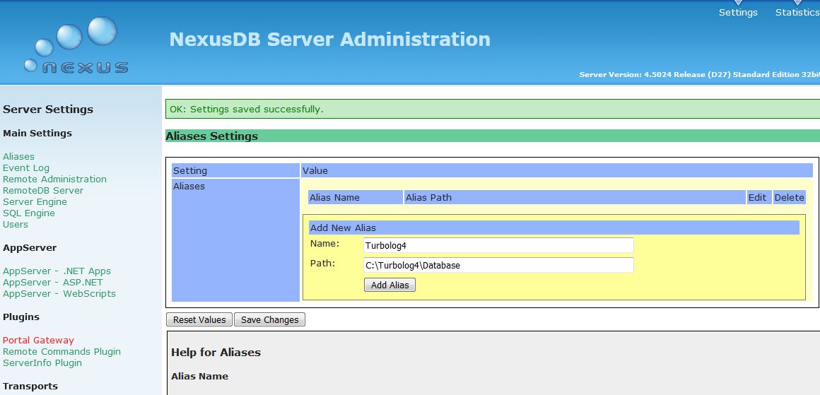Open AppServer - ASP.NET
This screenshot has height=395, width=820.
pos(53,282)
